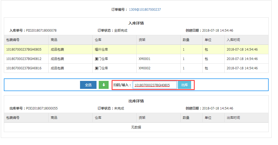The width and height of the screenshot is (278, 145).
Task: Click outbound order number POD20180718000055
Action: (42, 108)
